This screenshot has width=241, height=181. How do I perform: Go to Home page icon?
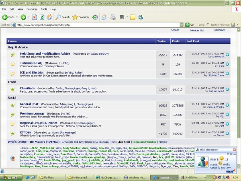[49, 17]
